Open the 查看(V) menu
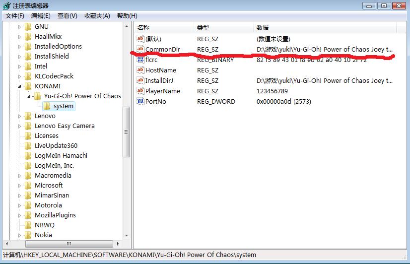The width and height of the screenshot is (410, 264). 68,16
